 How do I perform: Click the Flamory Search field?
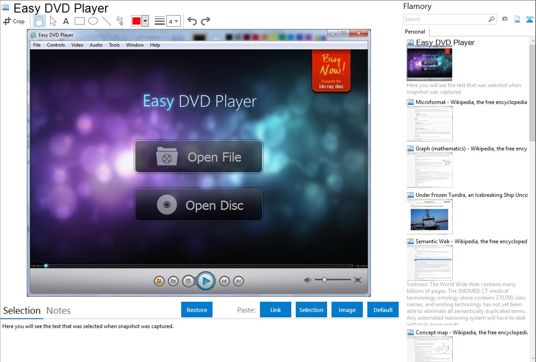coord(445,19)
